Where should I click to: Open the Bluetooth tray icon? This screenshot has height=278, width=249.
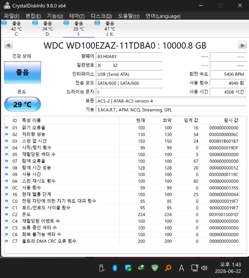(115, 268)
